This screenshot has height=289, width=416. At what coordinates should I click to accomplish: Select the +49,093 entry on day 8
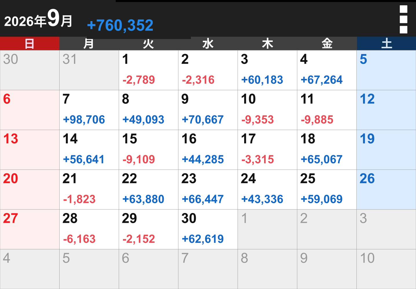[143, 120]
